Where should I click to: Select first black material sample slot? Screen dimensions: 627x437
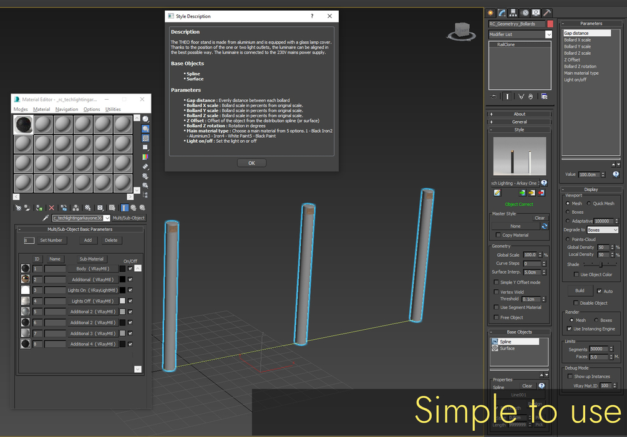tap(23, 125)
